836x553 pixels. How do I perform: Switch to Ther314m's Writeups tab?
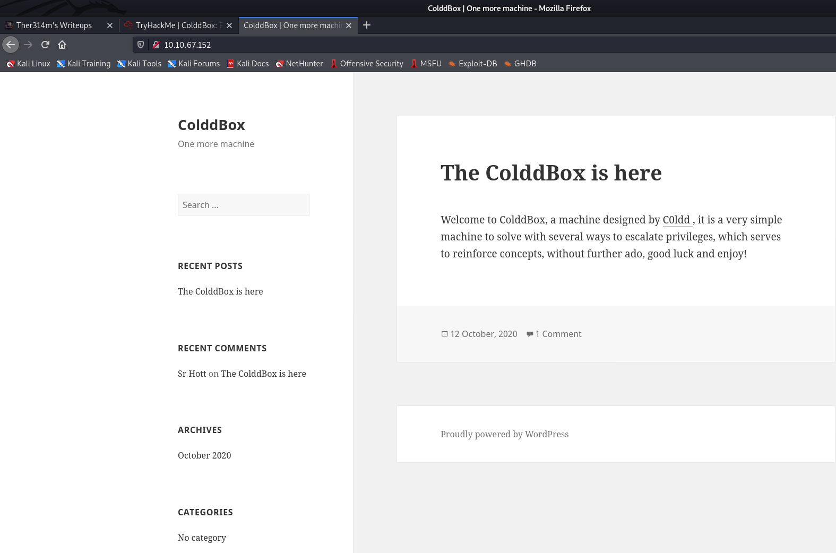[54, 25]
